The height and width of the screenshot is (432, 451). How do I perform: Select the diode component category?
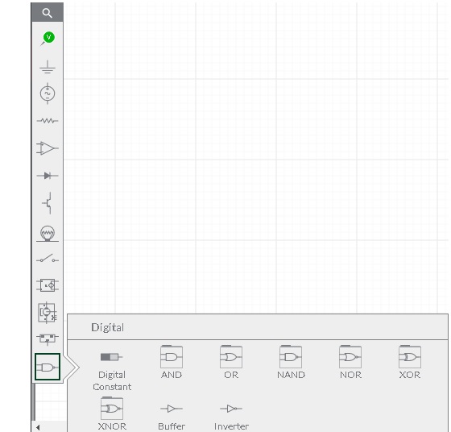[48, 175]
